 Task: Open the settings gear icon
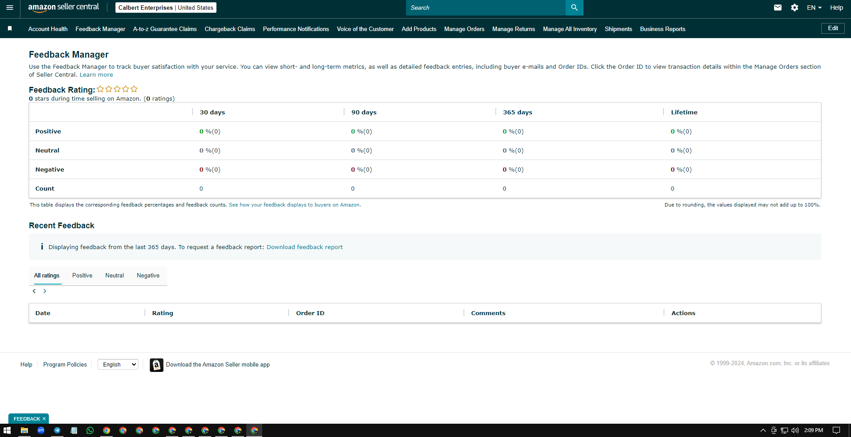(794, 8)
